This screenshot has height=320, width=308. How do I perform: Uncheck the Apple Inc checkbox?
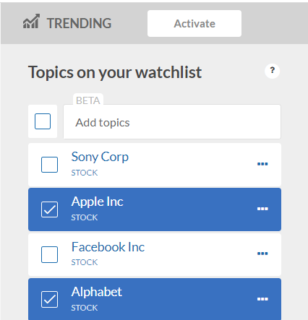point(49,209)
